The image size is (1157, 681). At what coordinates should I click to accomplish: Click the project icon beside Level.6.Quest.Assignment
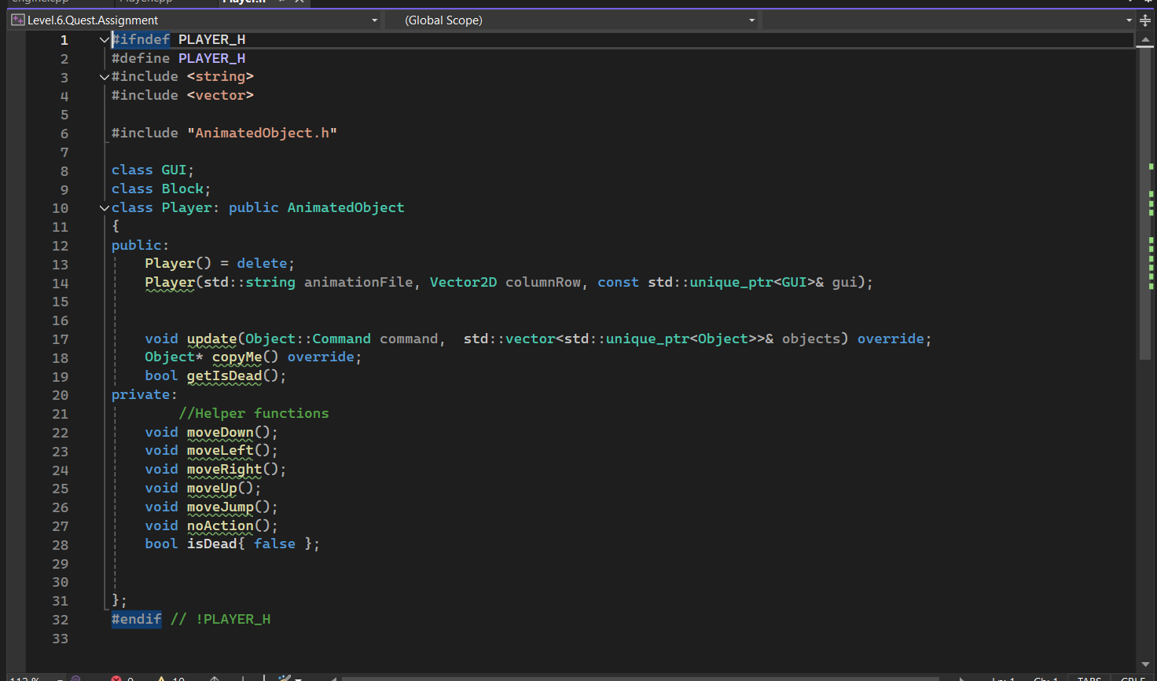pos(17,20)
